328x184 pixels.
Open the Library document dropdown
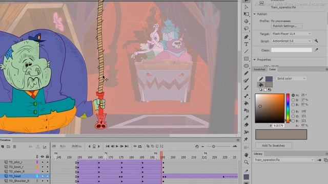[284, 160]
